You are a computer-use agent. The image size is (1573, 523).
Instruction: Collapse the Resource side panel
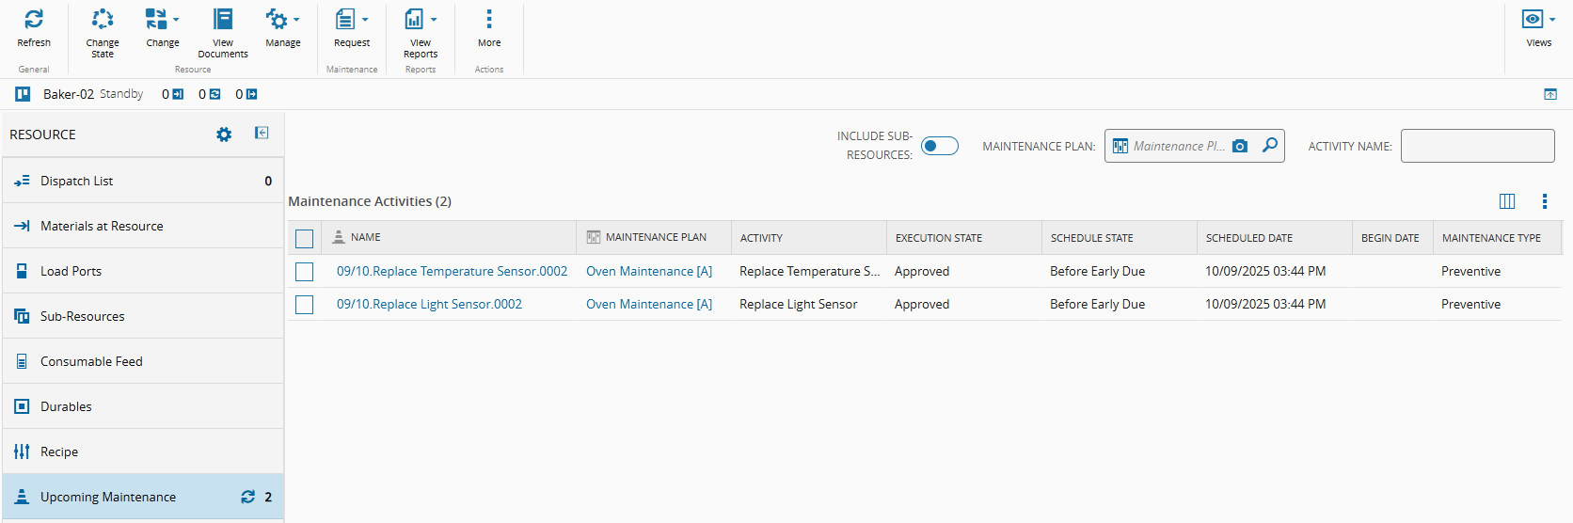tap(262, 134)
